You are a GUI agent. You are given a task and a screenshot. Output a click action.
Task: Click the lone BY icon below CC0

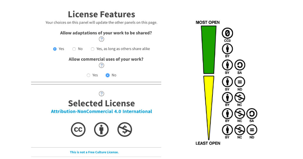227,49
